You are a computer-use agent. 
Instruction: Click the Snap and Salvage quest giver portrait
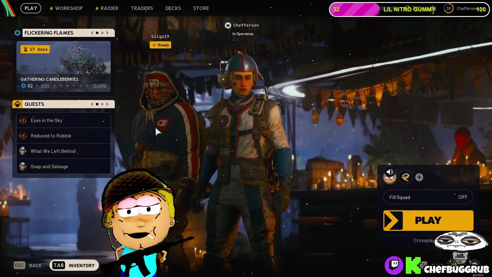[x=23, y=167]
